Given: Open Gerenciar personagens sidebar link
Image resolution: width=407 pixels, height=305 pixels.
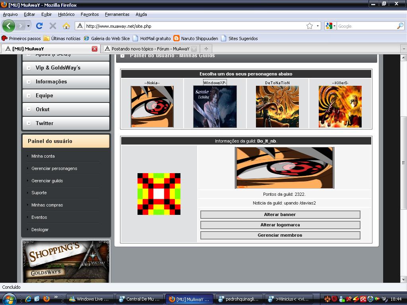Looking at the screenshot, I should 54,168.
